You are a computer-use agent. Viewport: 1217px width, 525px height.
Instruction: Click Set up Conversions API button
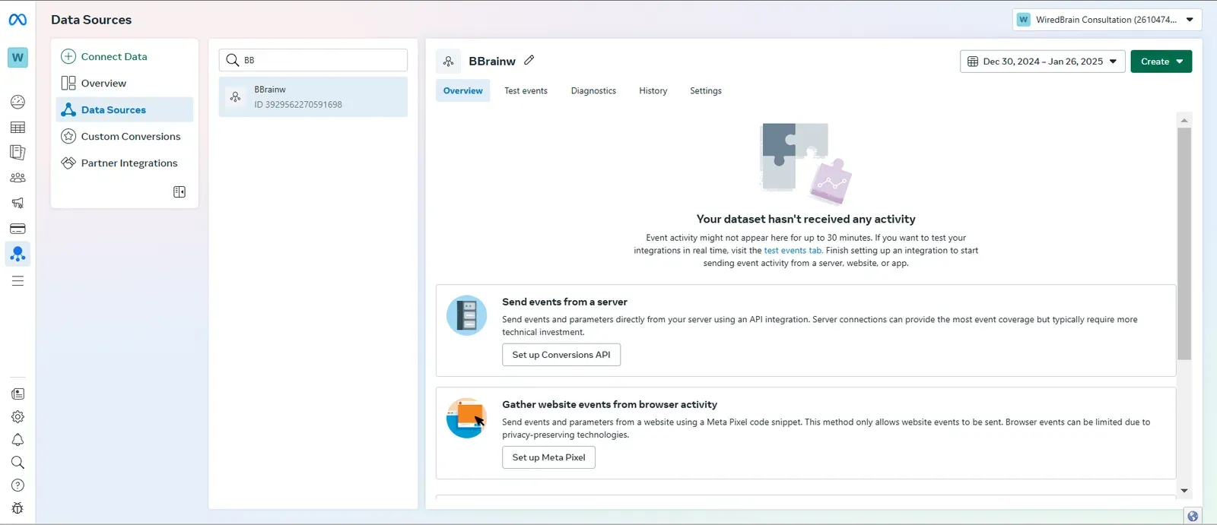[561, 355]
